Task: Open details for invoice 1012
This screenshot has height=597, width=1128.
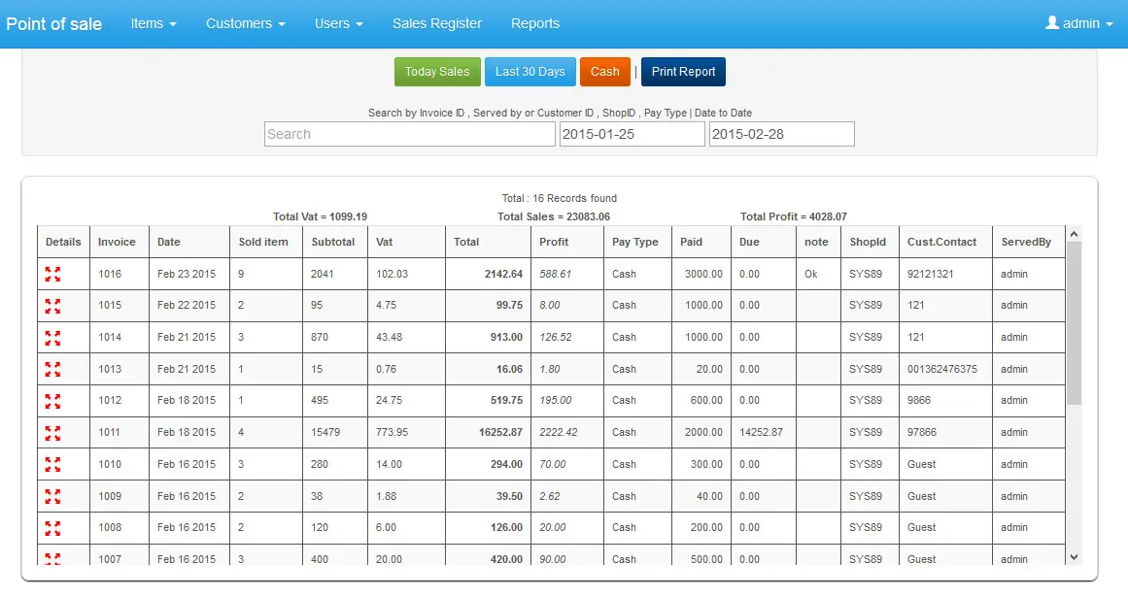Action: (52, 400)
